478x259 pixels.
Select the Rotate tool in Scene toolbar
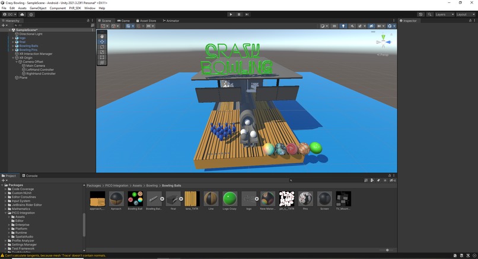[102, 47]
